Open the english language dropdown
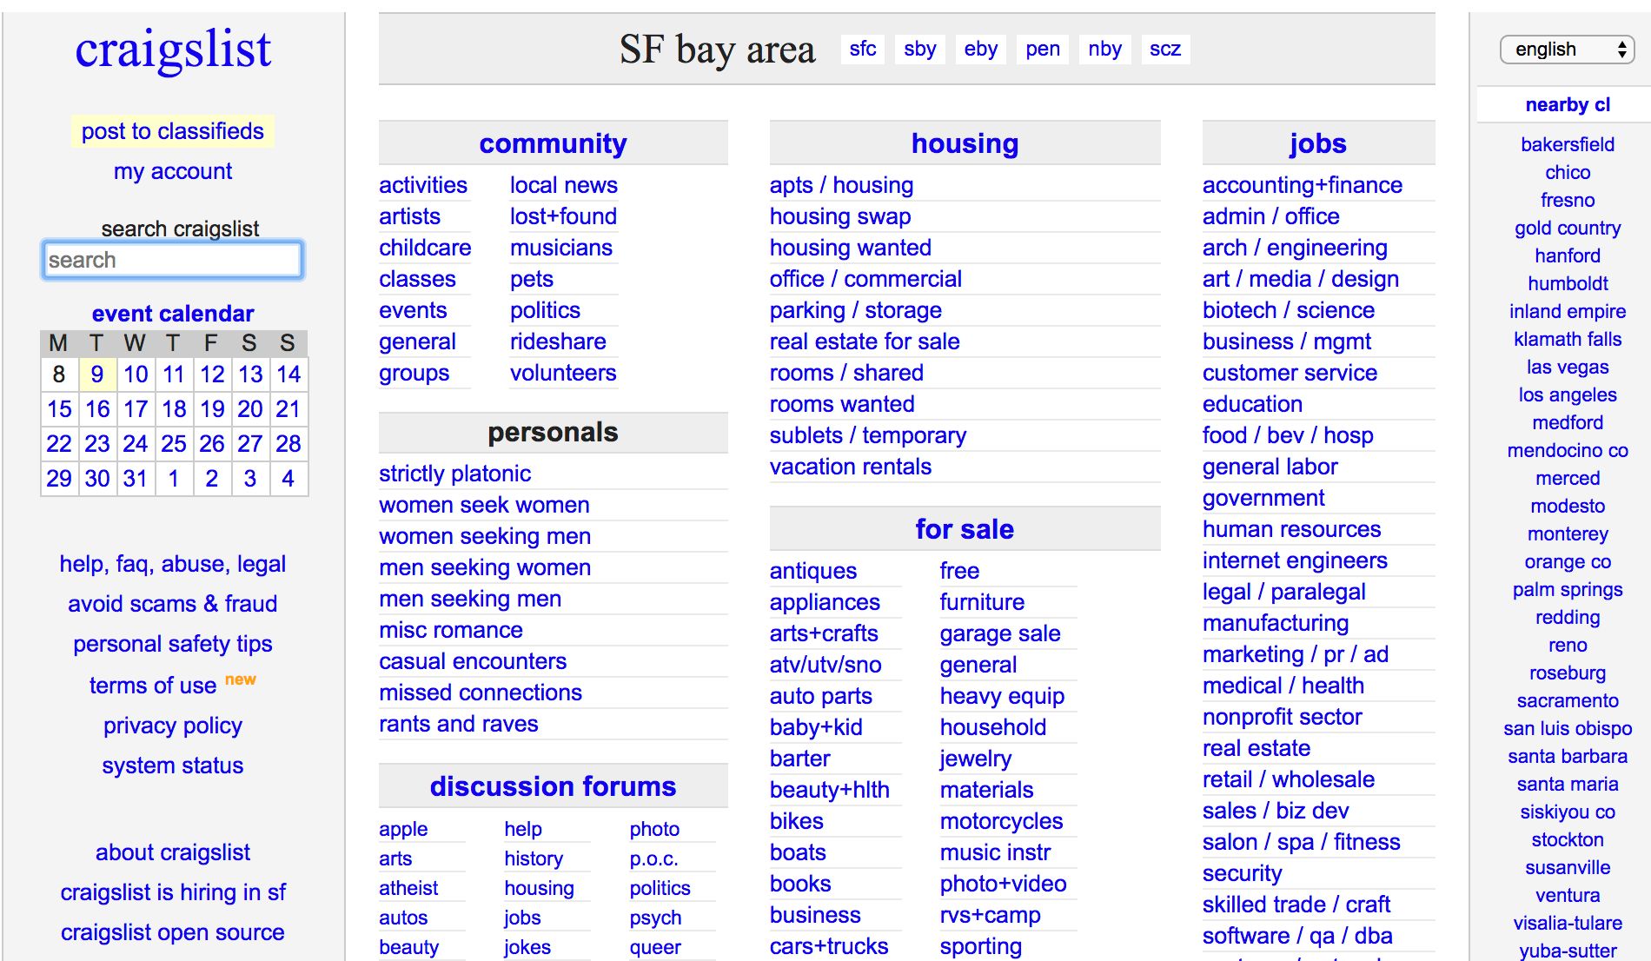This screenshot has width=1651, height=961. pos(1567,50)
